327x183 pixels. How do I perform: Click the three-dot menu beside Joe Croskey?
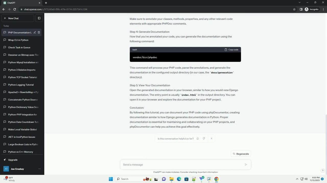click(x=39, y=169)
